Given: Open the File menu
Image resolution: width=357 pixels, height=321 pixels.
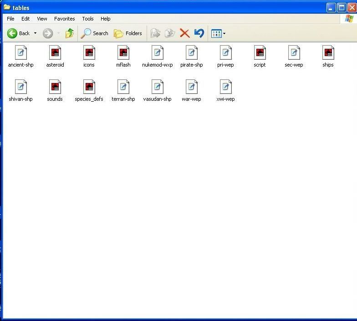Looking at the screenshot, I should [10, 19].
